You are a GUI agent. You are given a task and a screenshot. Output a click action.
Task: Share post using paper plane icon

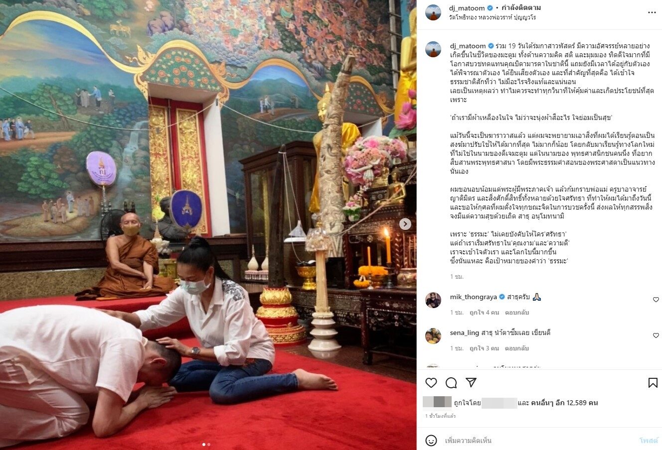(471, 382)
